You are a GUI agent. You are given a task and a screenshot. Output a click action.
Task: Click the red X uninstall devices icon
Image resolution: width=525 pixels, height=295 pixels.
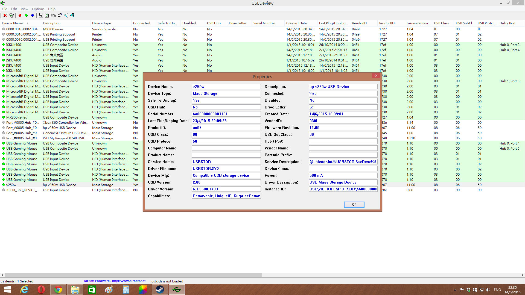[x=5, y=15]
